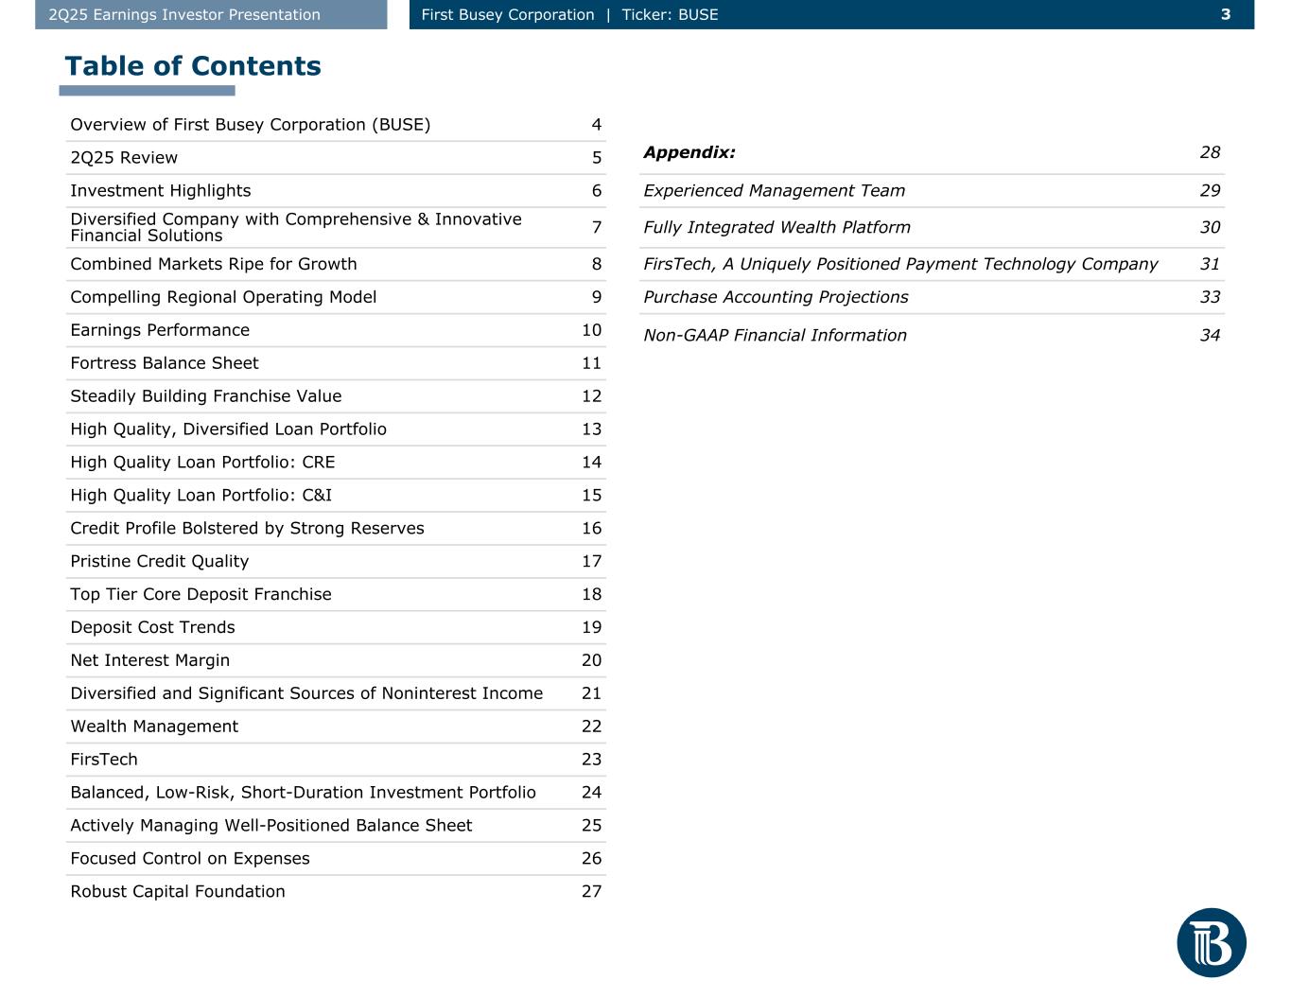1291x998 pixels.
Task: Go to the "2Q25 Review" entry
Action: click(x=124, y=158)
